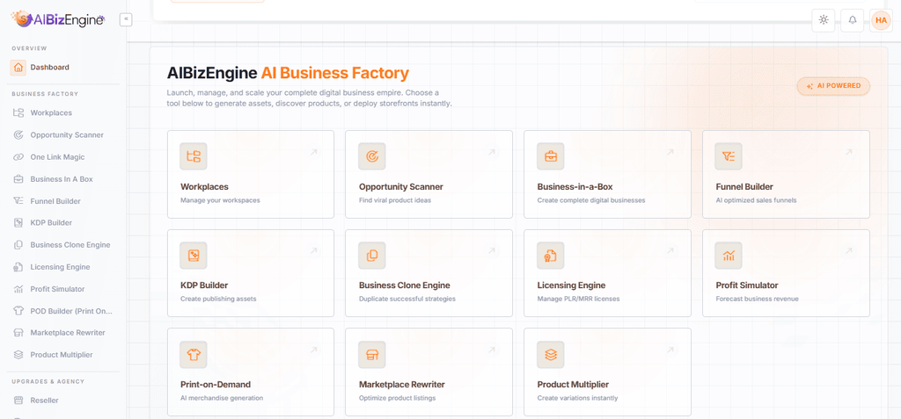Click the Business Clone Engine sidebar icon
Screen dimensions: 901x419
[18, 245]
